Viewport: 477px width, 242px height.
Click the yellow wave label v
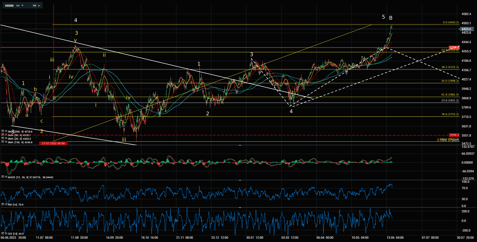tap(75, 40)
